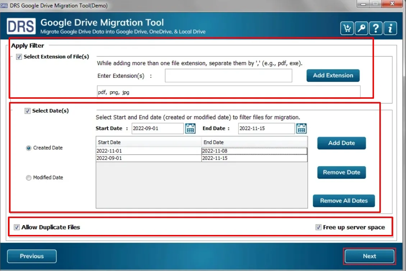Open the key activation icon
The image size is (406, 271).
coord(361,28)
